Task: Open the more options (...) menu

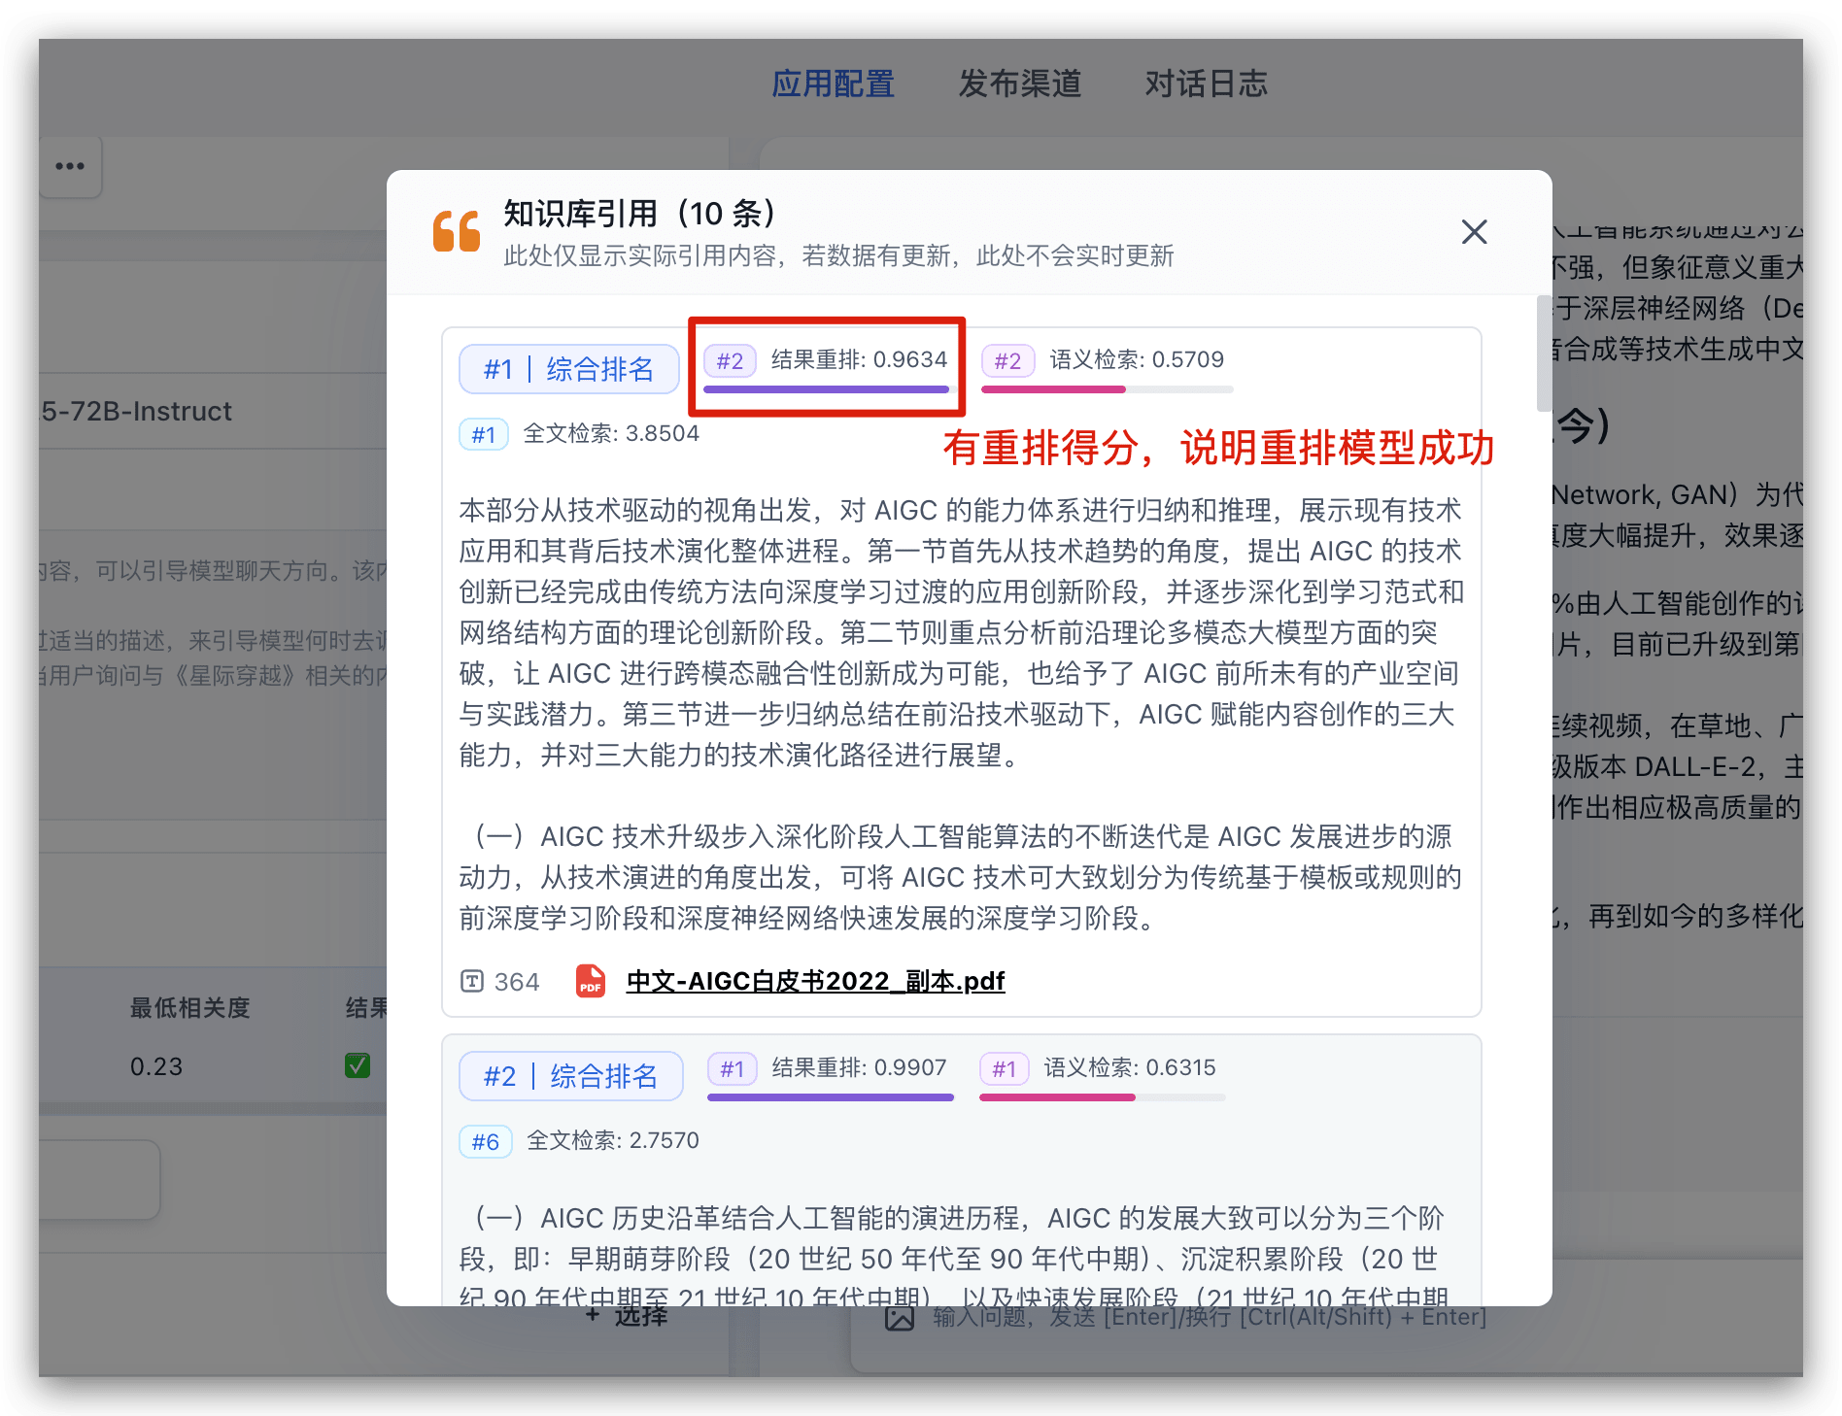Action: 69,166
